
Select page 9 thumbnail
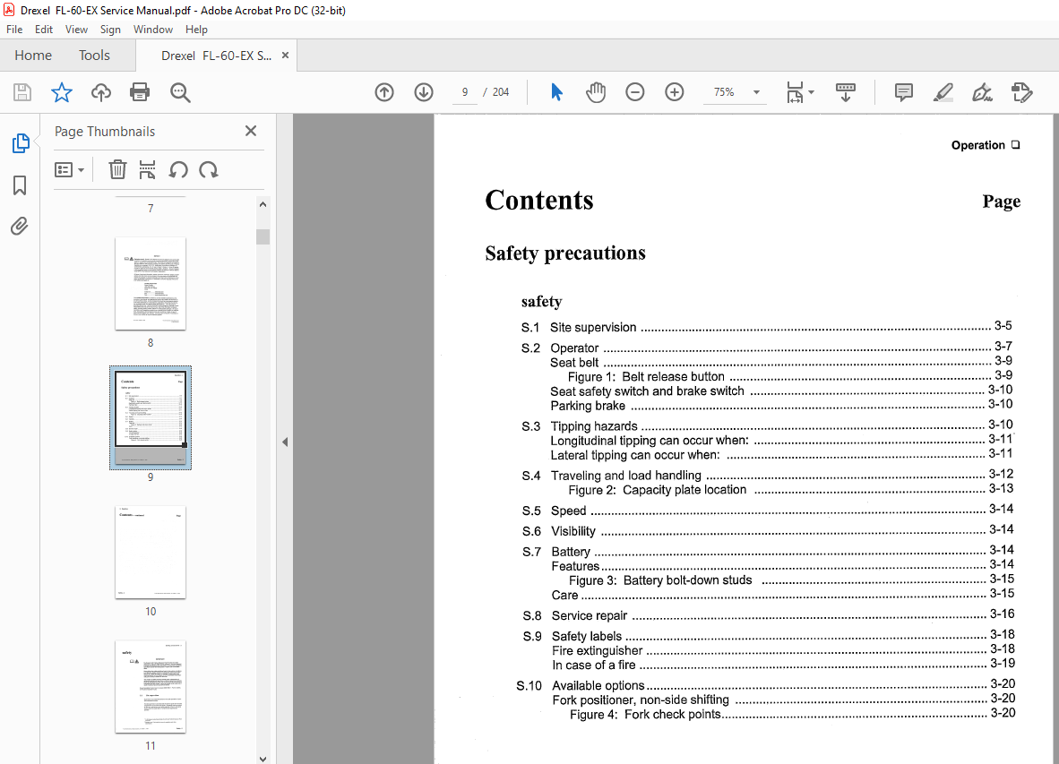(151, 417)
